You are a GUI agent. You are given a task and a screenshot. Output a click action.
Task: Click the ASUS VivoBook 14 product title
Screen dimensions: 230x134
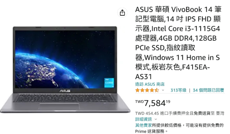[178, 43]
